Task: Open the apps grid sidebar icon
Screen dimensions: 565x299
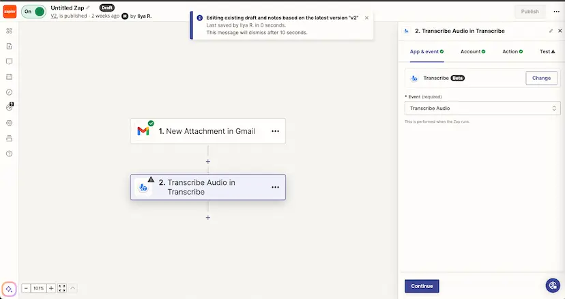Action: click(10, 31)
